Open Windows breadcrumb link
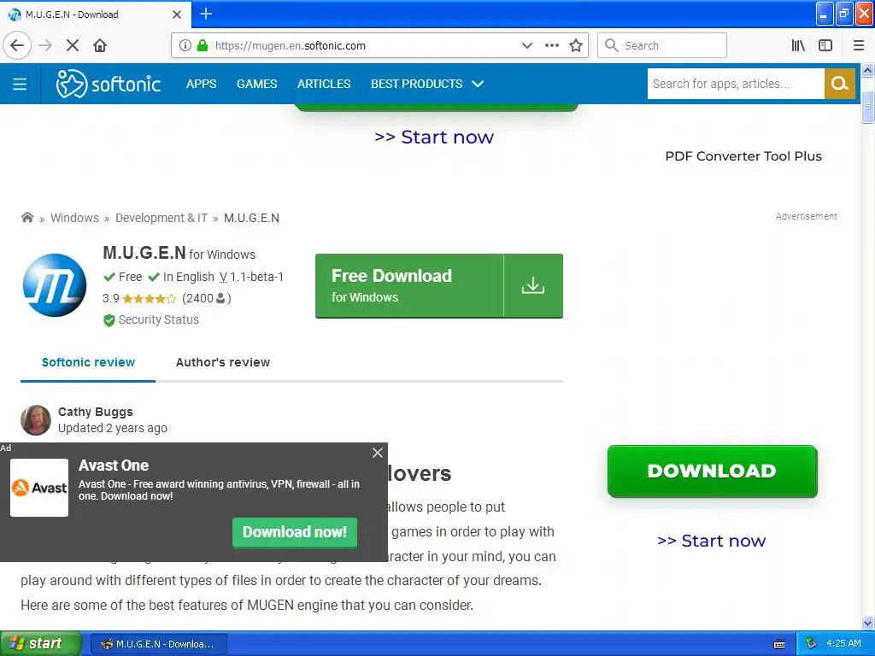Image resolution: width=875 pixels, height=656 pixels. (75, 218)
